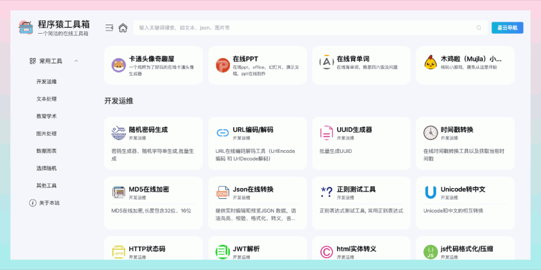Click the HTTP状态码 yellow HTTP icon
The image size is (541, 270).
point(119,252)
